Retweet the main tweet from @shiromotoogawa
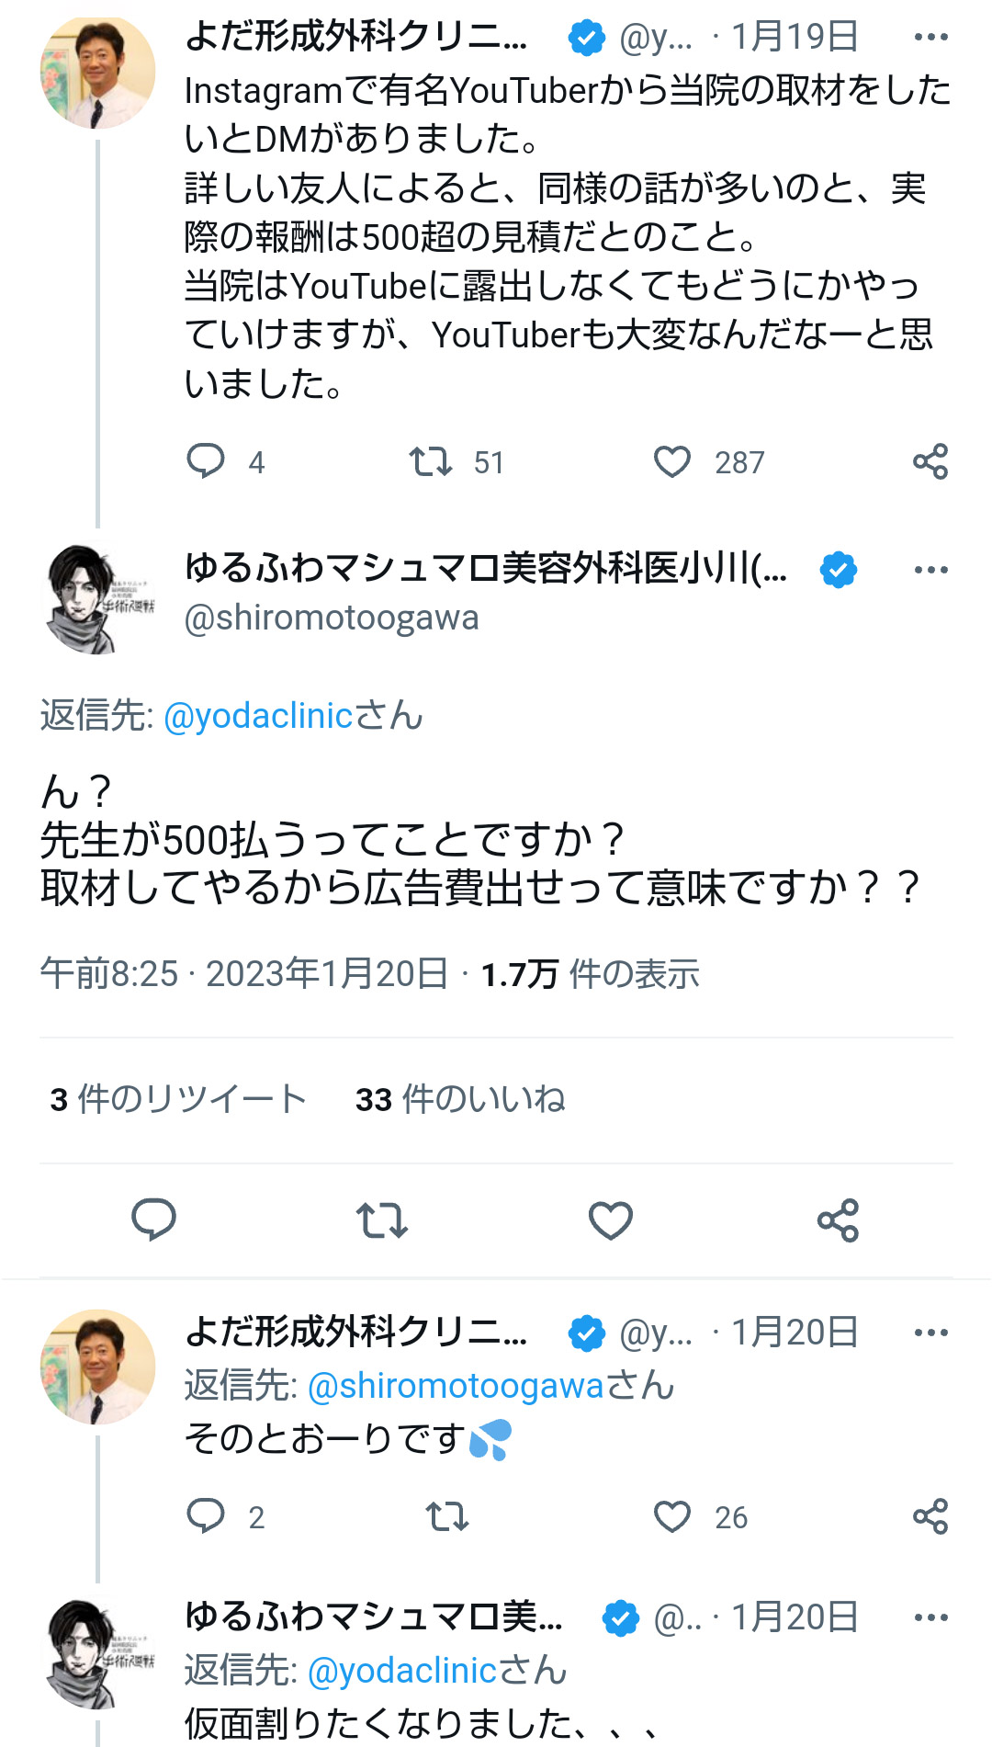Viewport: 992px width, 1747px height. pyautogui.click(x=382, y=1220)
